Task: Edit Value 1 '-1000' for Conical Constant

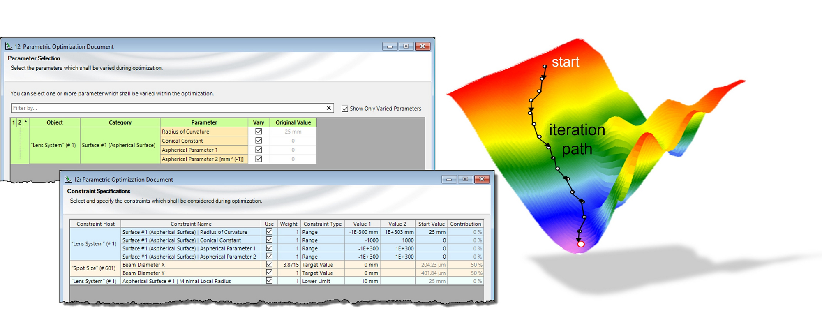Action: 362,240
